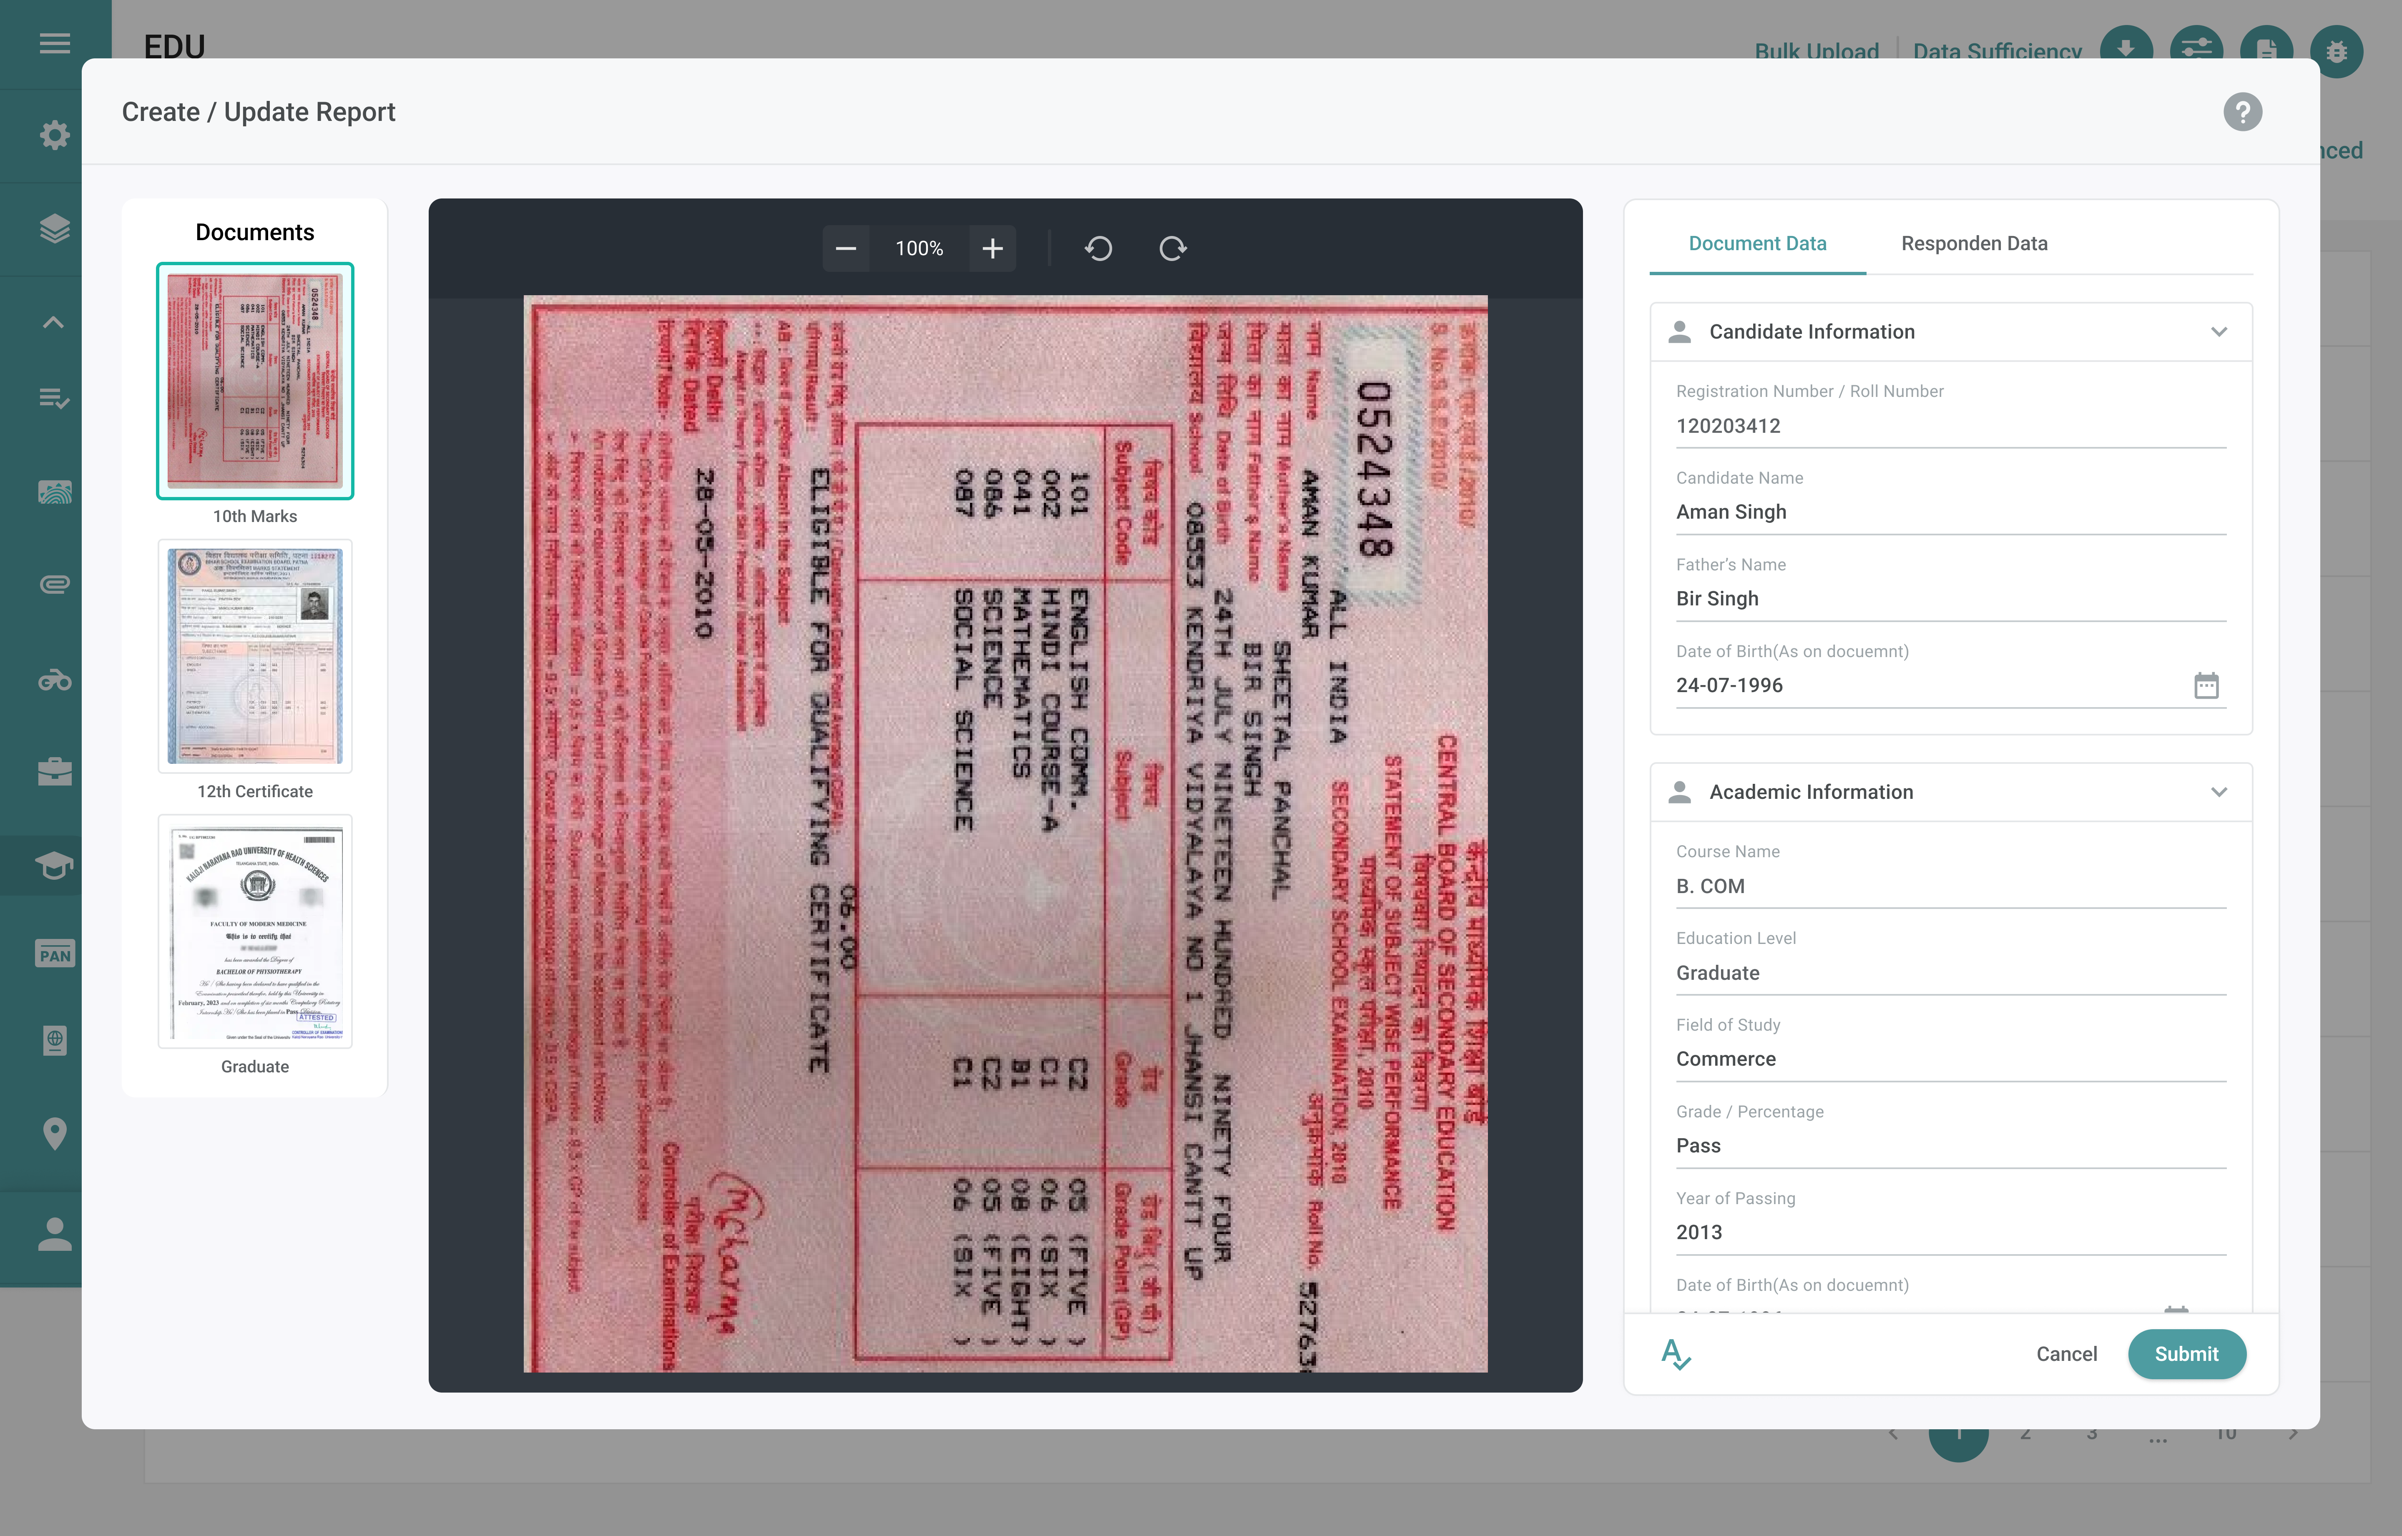Image resolution: width=2402 pixels, height=1536 pixels.
Task: Click the filter sliders icon in top bar
Action: (2196, 50)
